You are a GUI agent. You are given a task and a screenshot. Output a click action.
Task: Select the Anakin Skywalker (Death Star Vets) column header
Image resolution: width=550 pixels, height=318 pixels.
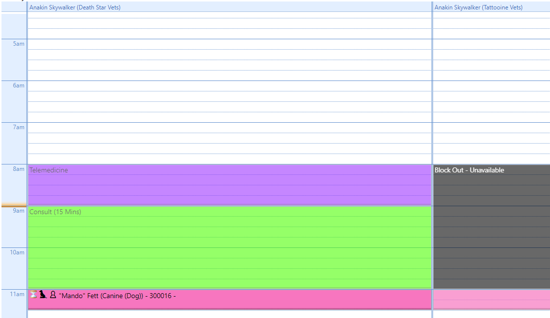point(75,7)
